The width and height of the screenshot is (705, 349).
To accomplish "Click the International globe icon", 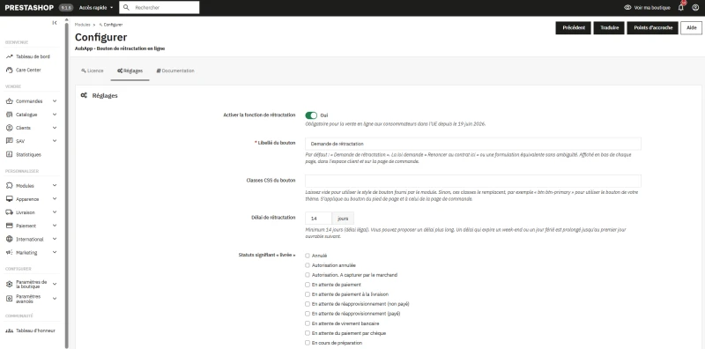I will coord(10,239).
